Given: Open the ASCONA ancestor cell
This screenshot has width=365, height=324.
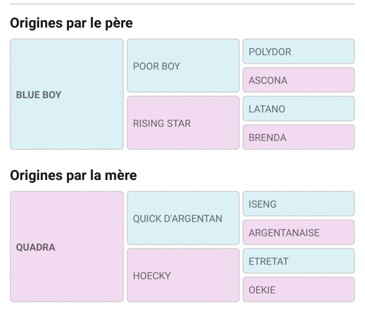Looking at the screenshot, I should [x=298, y=80].
